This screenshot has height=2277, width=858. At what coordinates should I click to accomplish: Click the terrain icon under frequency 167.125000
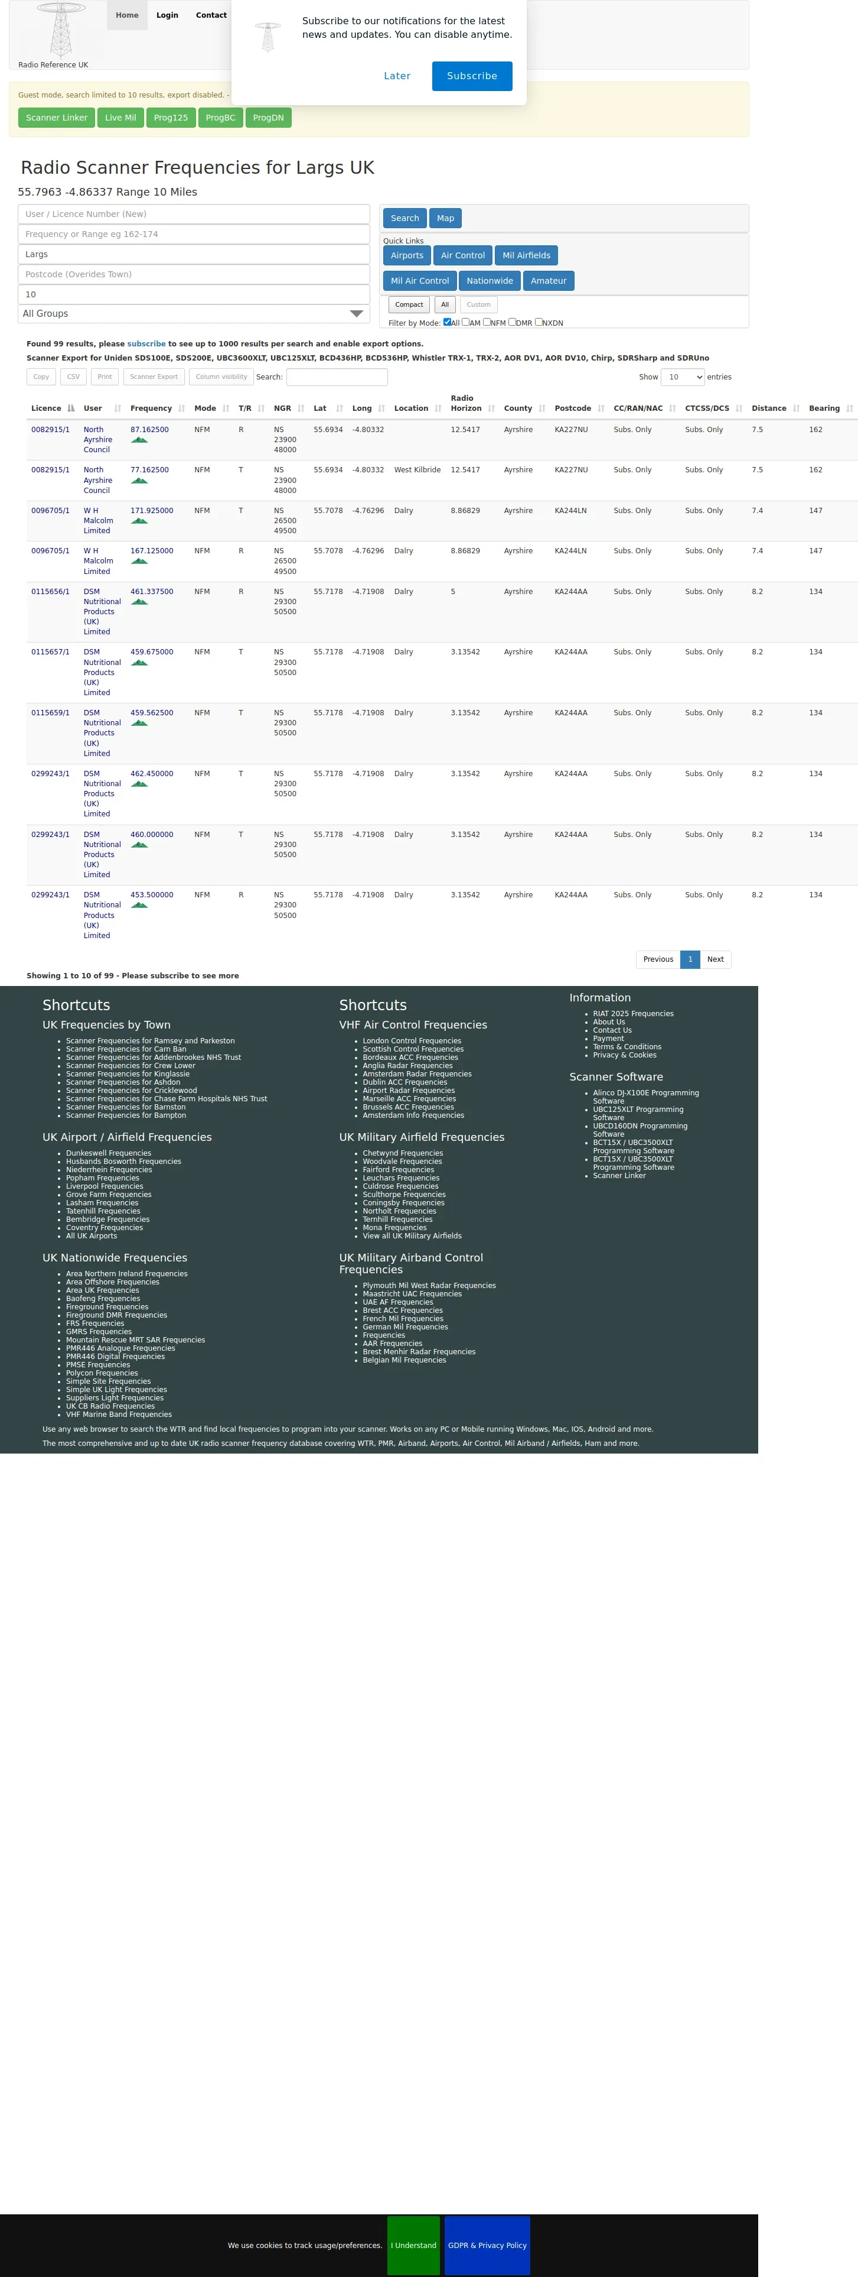(x=139, y=562)
